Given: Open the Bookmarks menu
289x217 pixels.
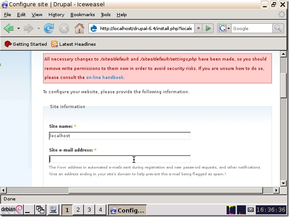Looking at the screenshot, I should pos(83,14).
